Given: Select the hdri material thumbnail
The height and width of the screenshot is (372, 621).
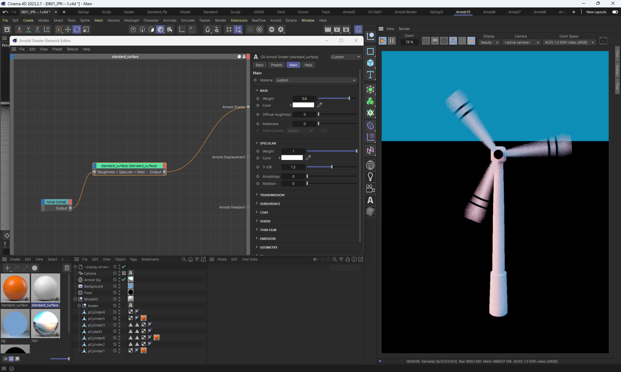Looking at the screenshot, I should pos(46,324).
